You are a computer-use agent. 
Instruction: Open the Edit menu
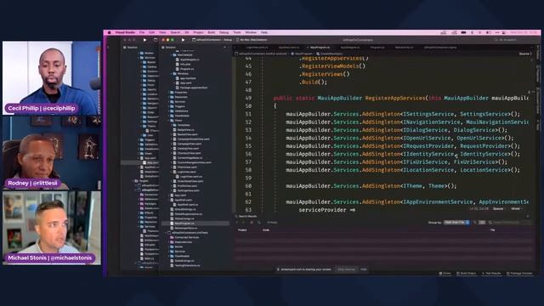tap(151, 32)
